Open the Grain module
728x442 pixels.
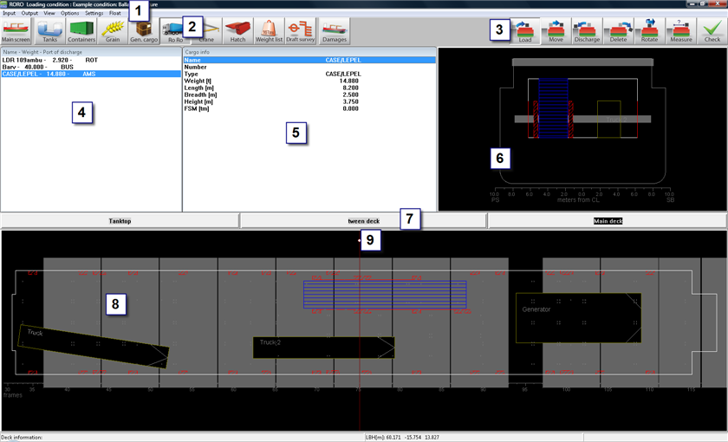(113, 31)
